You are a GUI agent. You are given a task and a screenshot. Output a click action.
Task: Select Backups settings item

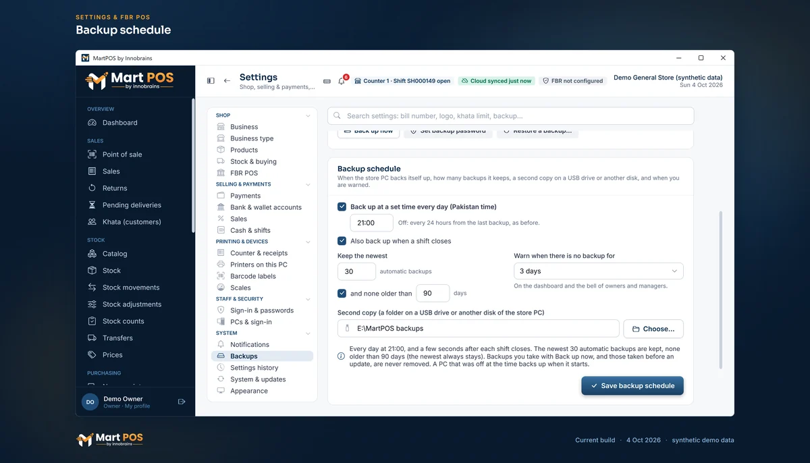(262, 356)
